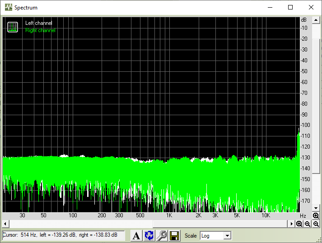Screen dimensions: 322x243
Task: Click the middle magnifier right of horizontal scrollbar
Action: coord(308,224)
